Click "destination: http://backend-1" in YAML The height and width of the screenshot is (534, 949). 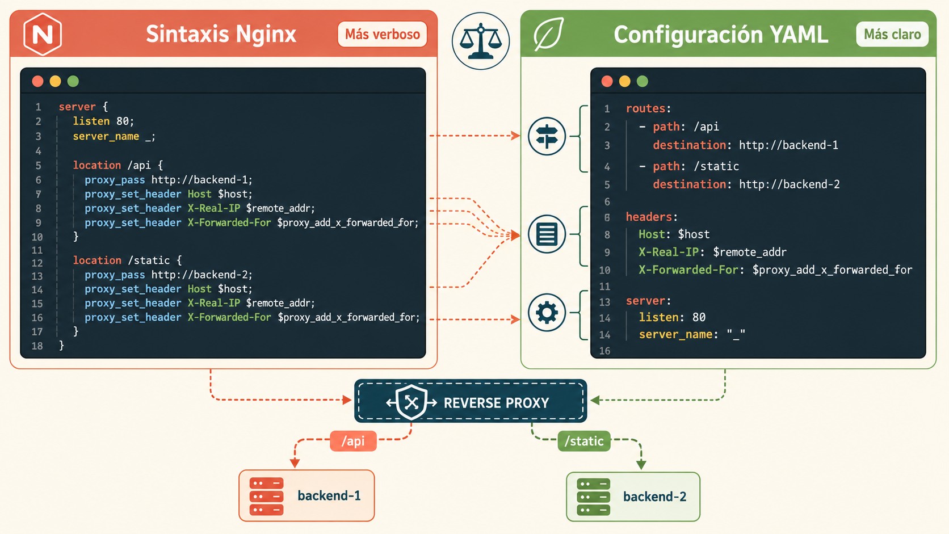coord(745,145)
